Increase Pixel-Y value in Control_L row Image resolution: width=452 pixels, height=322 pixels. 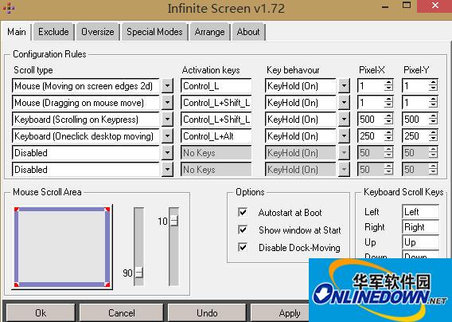(x=433, y=83)
